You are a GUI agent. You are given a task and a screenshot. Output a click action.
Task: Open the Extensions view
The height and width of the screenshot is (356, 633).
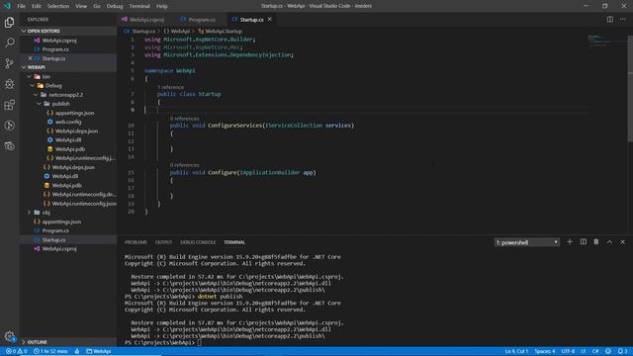[x=9, y=105]
